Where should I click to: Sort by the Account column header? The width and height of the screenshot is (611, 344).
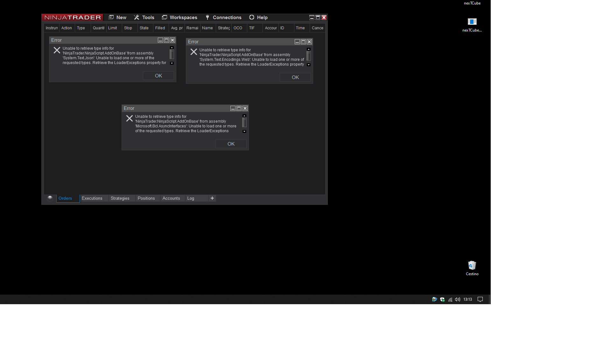(x=271, y=28)
